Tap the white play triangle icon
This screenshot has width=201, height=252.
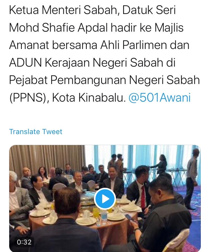(x=106, y=199)
